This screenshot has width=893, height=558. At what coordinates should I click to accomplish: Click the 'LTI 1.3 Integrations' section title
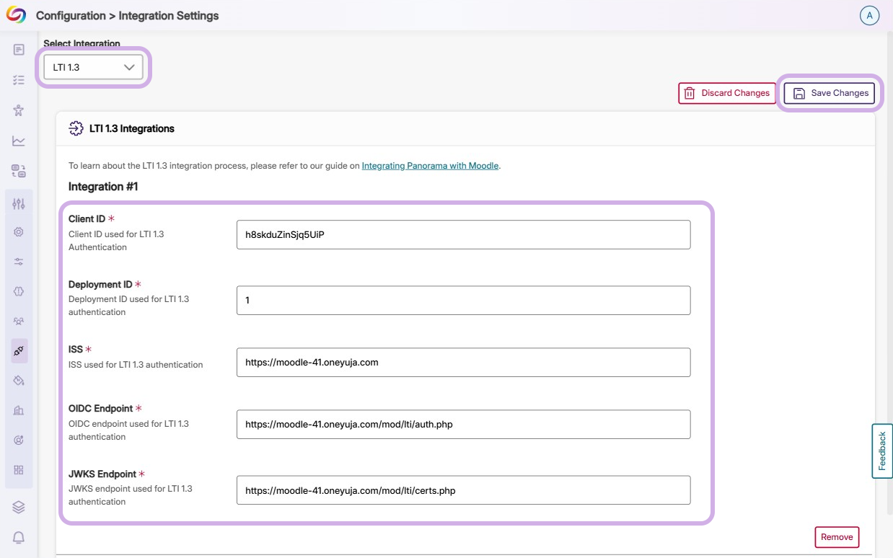click(x=132, y=129)
